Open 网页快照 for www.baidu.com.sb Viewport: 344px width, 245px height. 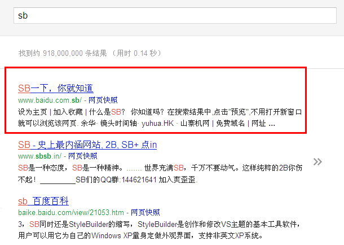(103, 100)
